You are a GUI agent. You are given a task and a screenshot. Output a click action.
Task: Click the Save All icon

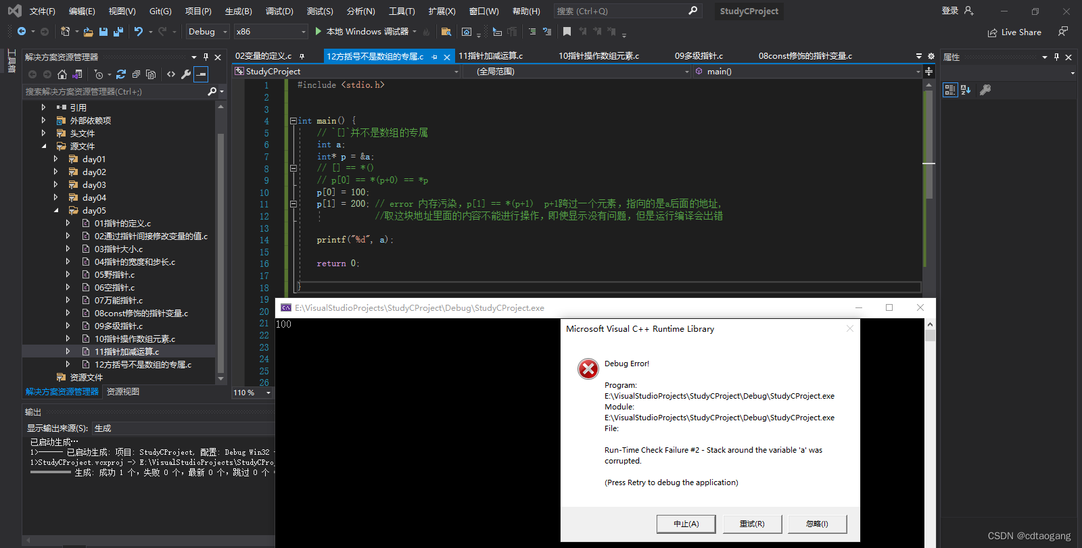point(118,32)
